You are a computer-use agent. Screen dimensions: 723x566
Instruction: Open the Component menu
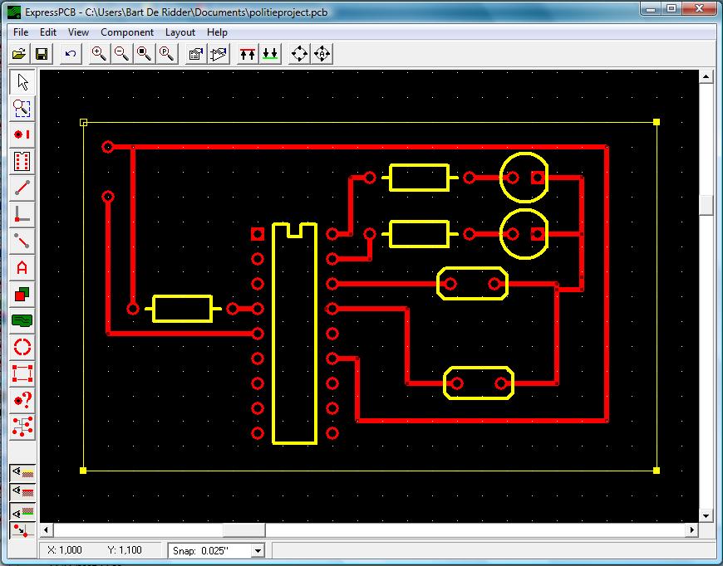tap(127, 32)
